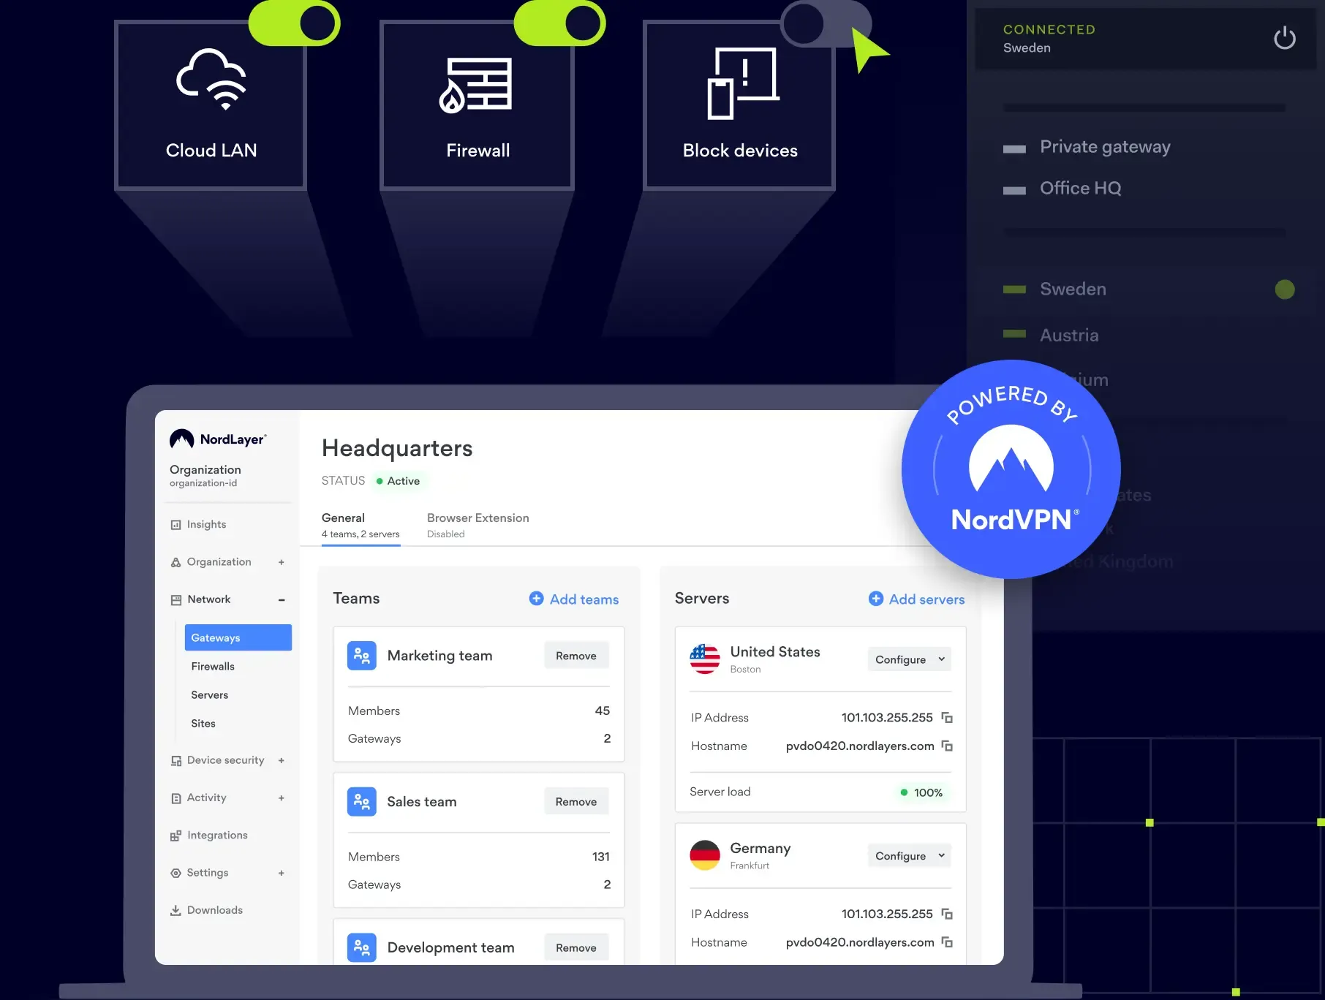Screen dimensions: 1325x1000
Task: Click the Active status badge
Action: [399, 481]
